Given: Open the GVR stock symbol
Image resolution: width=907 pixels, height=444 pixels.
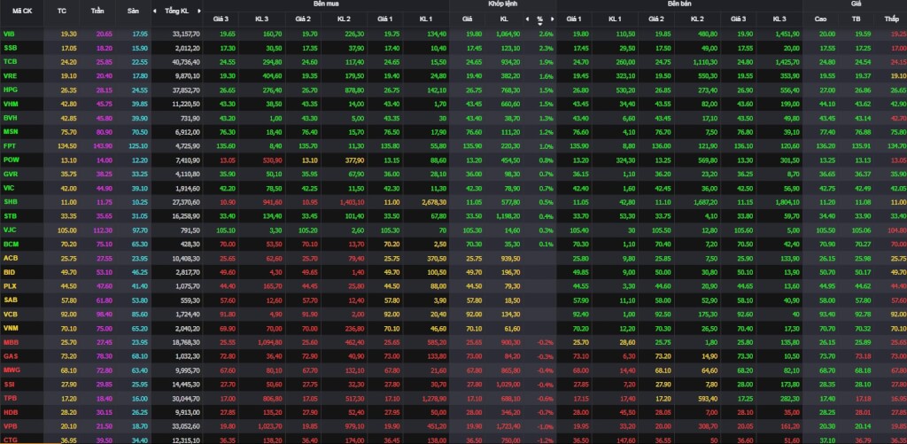Looking at the screenshot, I should pyautogui.click(x=10, y=174).
